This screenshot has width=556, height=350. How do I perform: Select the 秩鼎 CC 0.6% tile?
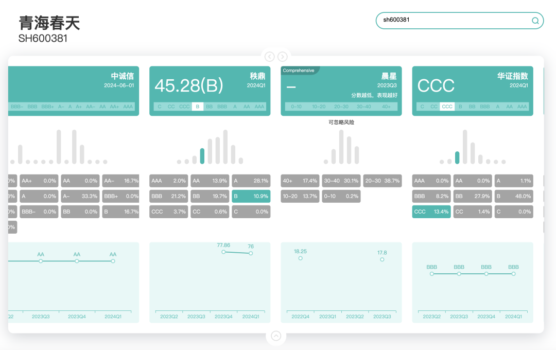point(210,212)
